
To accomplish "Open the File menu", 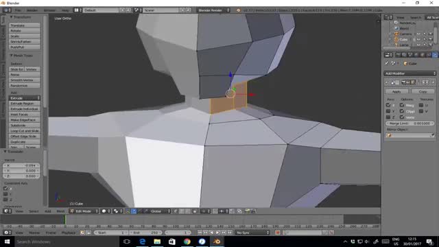I will pyautogui.click(x=18, y=10).
